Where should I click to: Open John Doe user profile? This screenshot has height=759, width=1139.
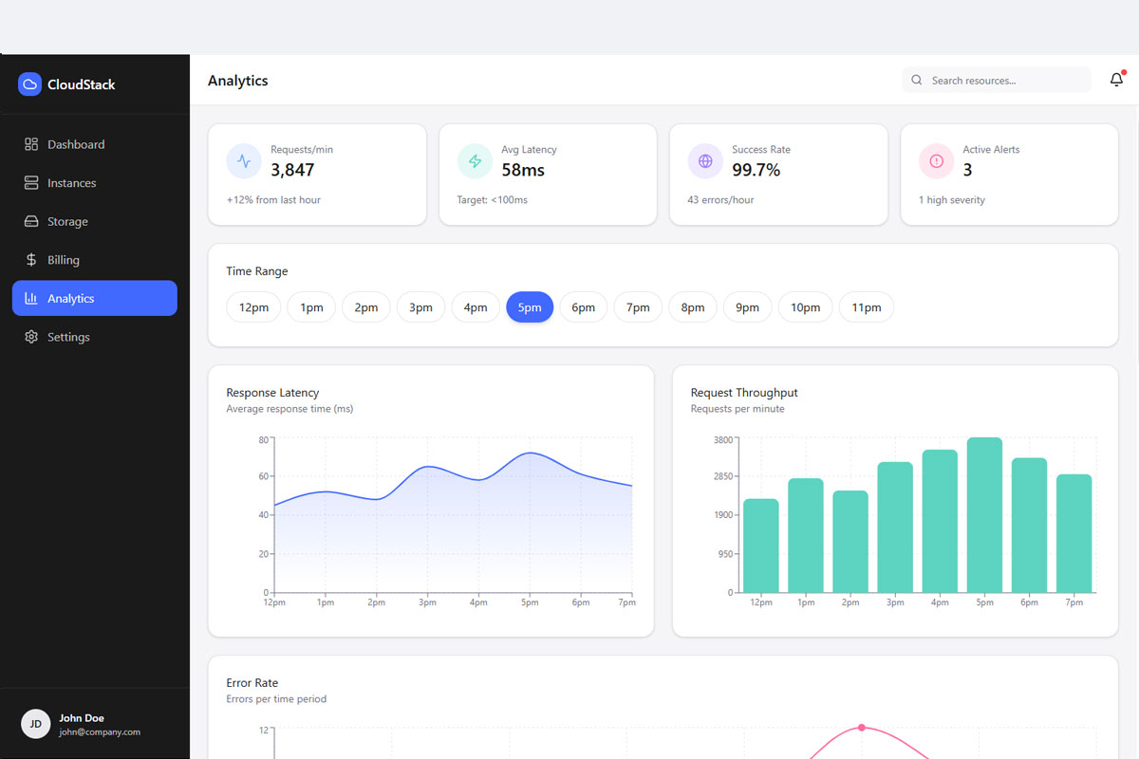pyautogui.click(x=82, y=724)
